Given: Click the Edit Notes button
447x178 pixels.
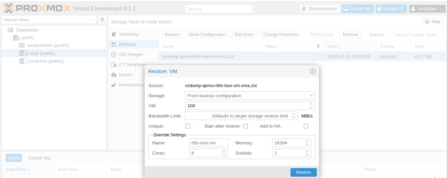Looking at the screenshot, I should point(244,35).
